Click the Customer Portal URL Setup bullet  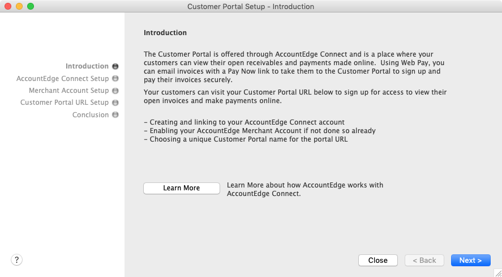point(115,103)
